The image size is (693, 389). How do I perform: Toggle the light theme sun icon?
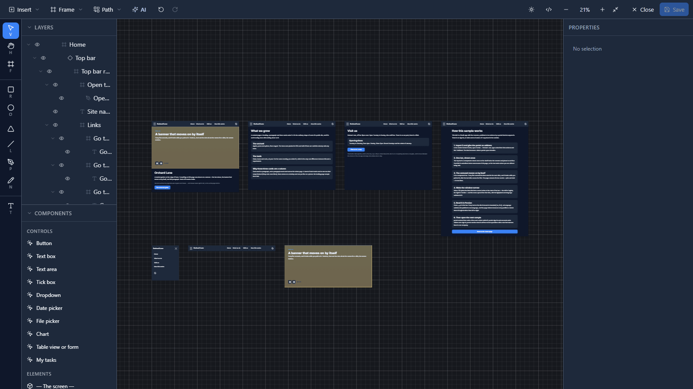click(x=531, y=10)
